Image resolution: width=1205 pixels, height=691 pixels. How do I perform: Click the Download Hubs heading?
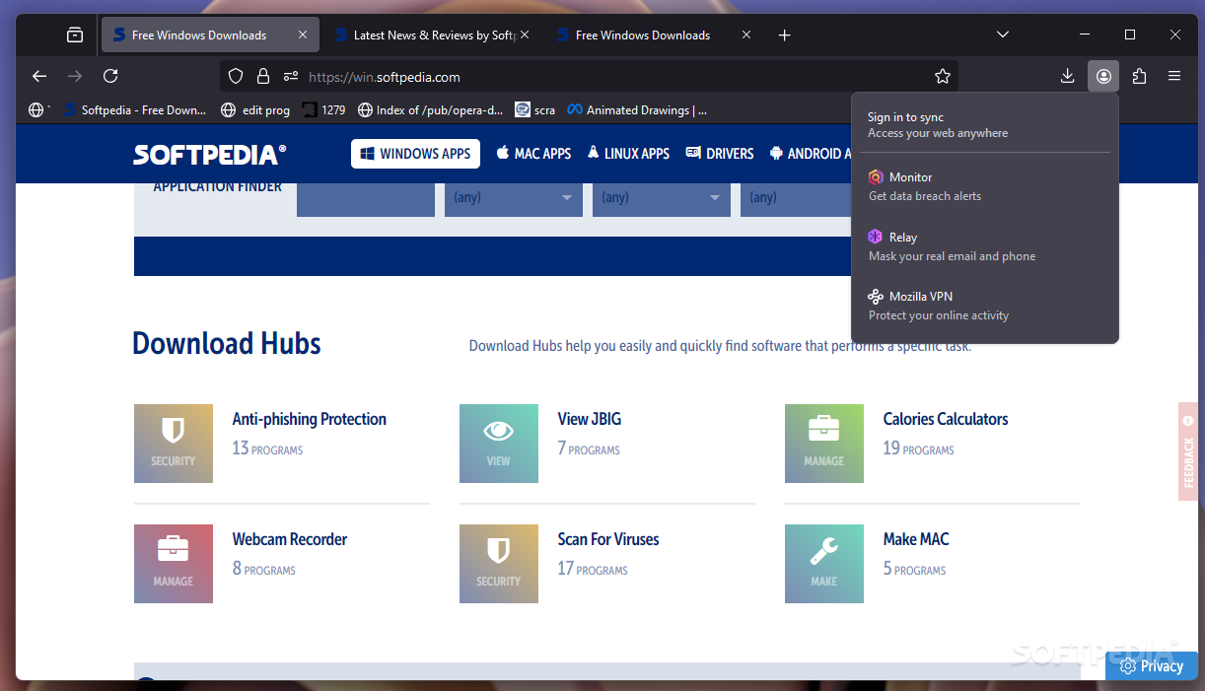227,343
